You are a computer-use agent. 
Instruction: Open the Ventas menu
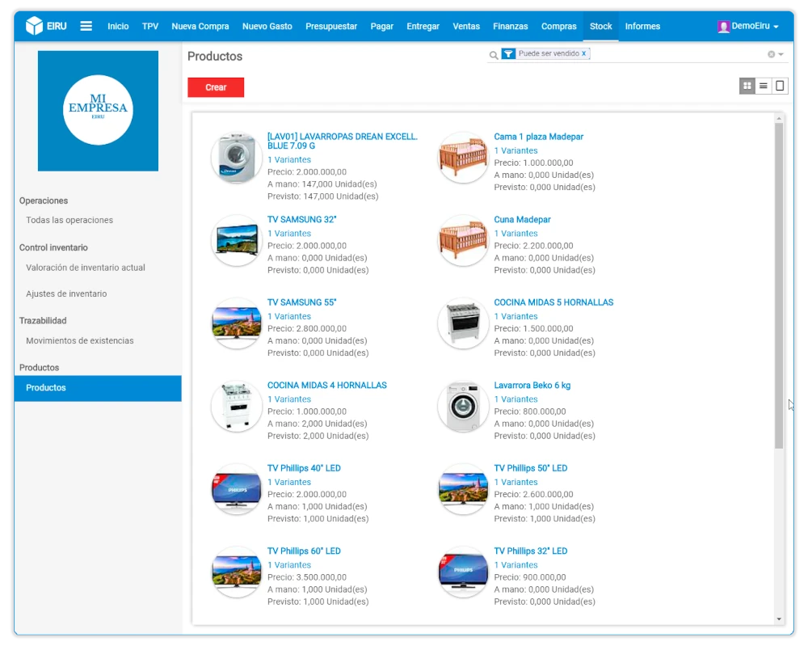pyautogui.click(x=466, y=27)
